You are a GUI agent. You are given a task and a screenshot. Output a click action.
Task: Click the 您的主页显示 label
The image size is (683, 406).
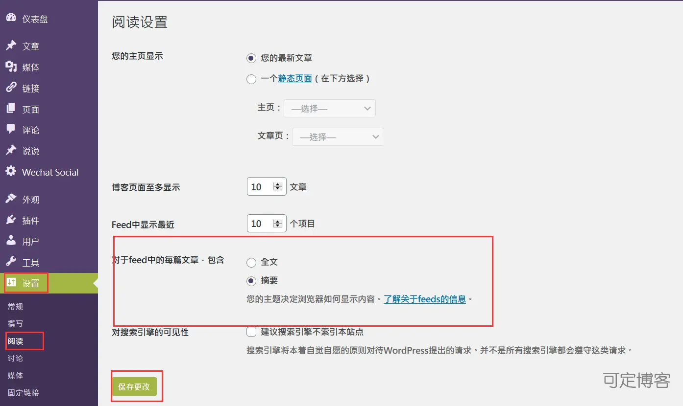point(137,56)
